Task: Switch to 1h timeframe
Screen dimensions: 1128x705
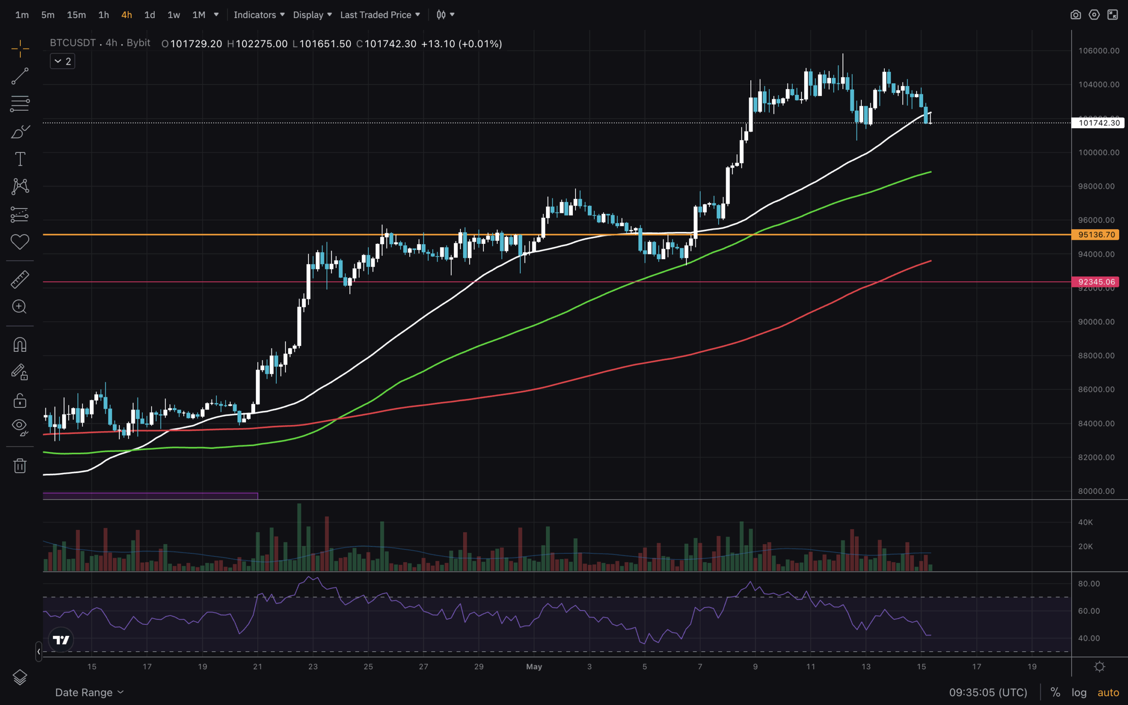Action: (104, 15)
